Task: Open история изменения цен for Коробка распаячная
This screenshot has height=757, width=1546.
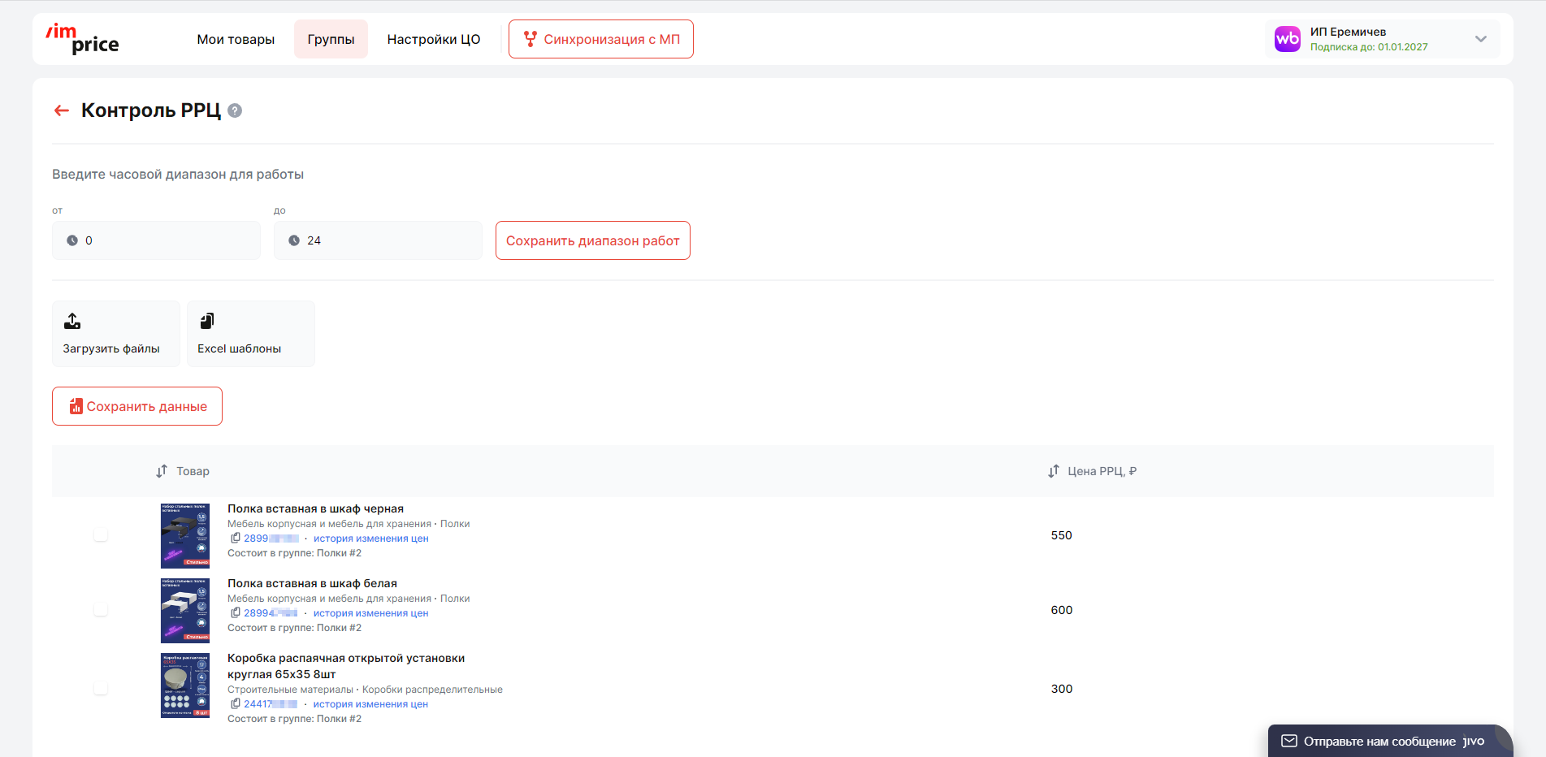Action: (370, 704)
